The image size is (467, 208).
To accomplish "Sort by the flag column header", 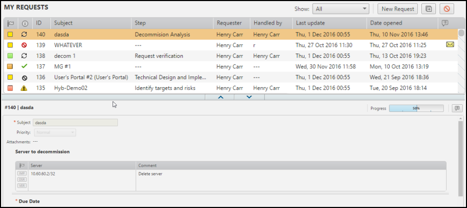I will coord(10,23).
